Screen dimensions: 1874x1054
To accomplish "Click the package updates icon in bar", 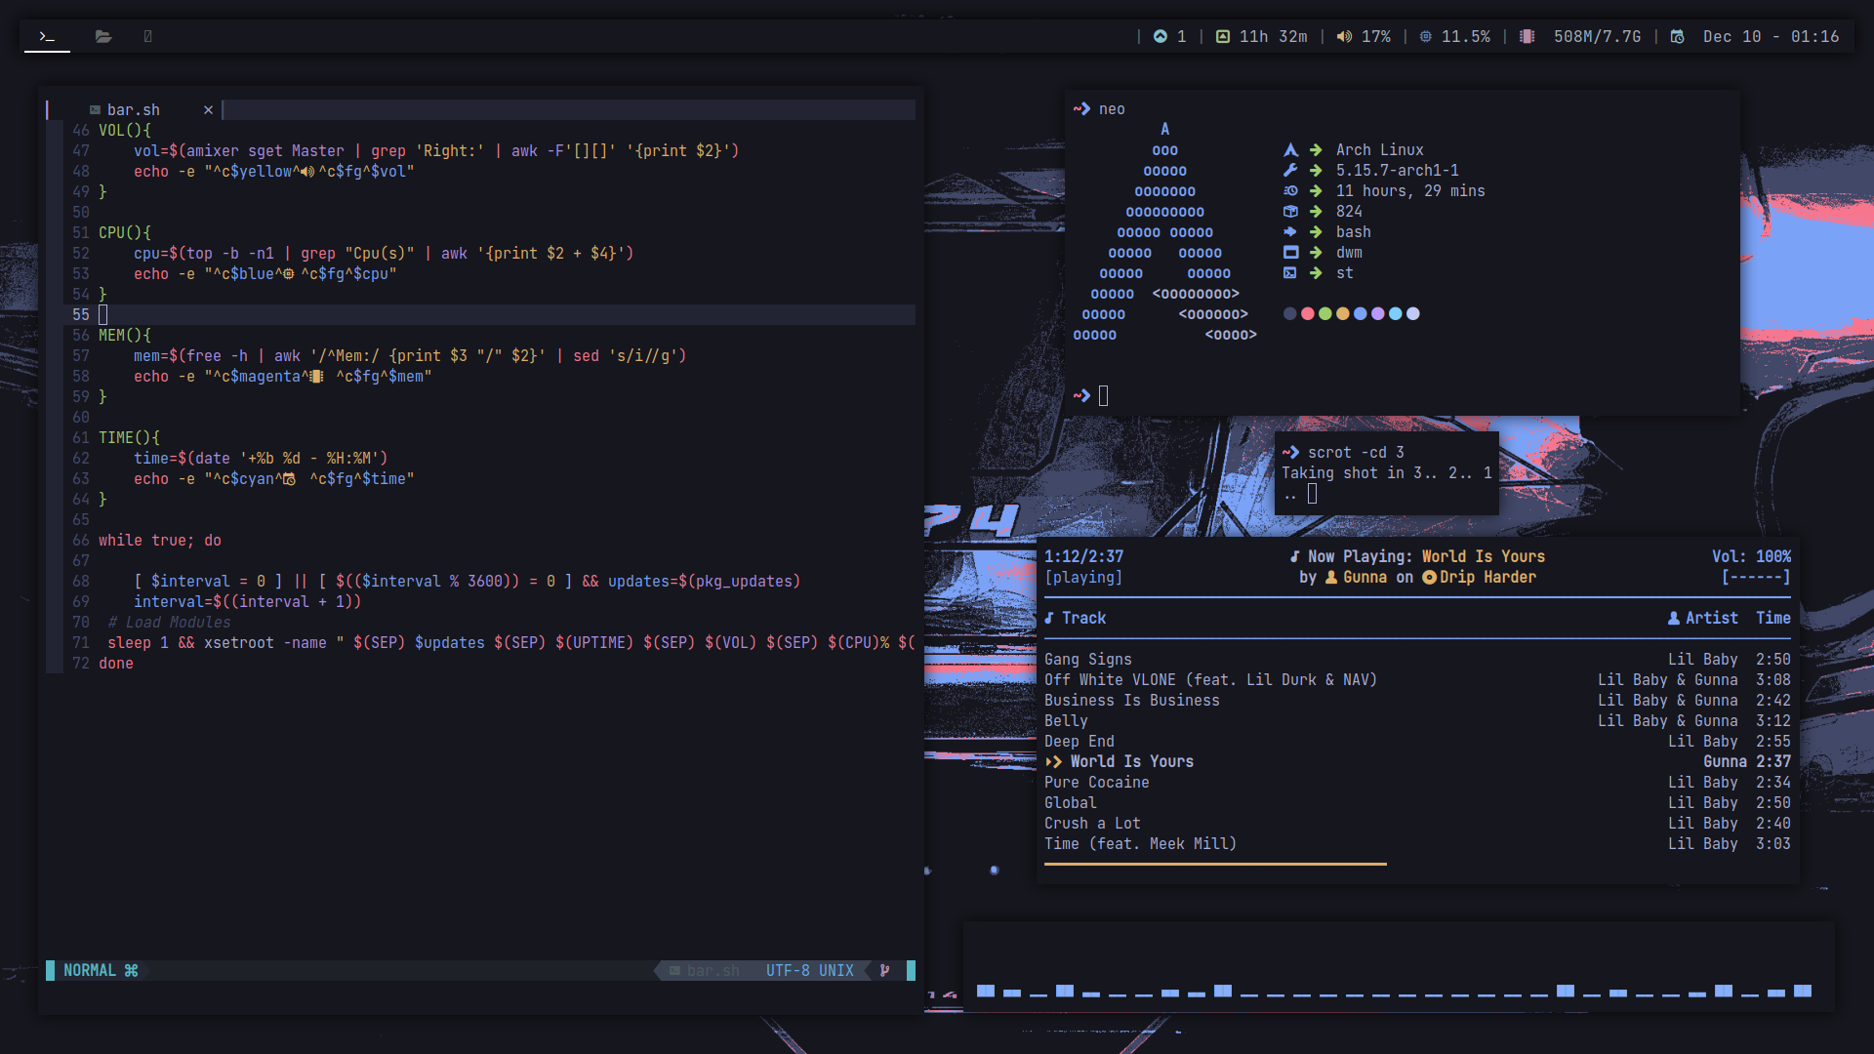I will (1160, 36).
